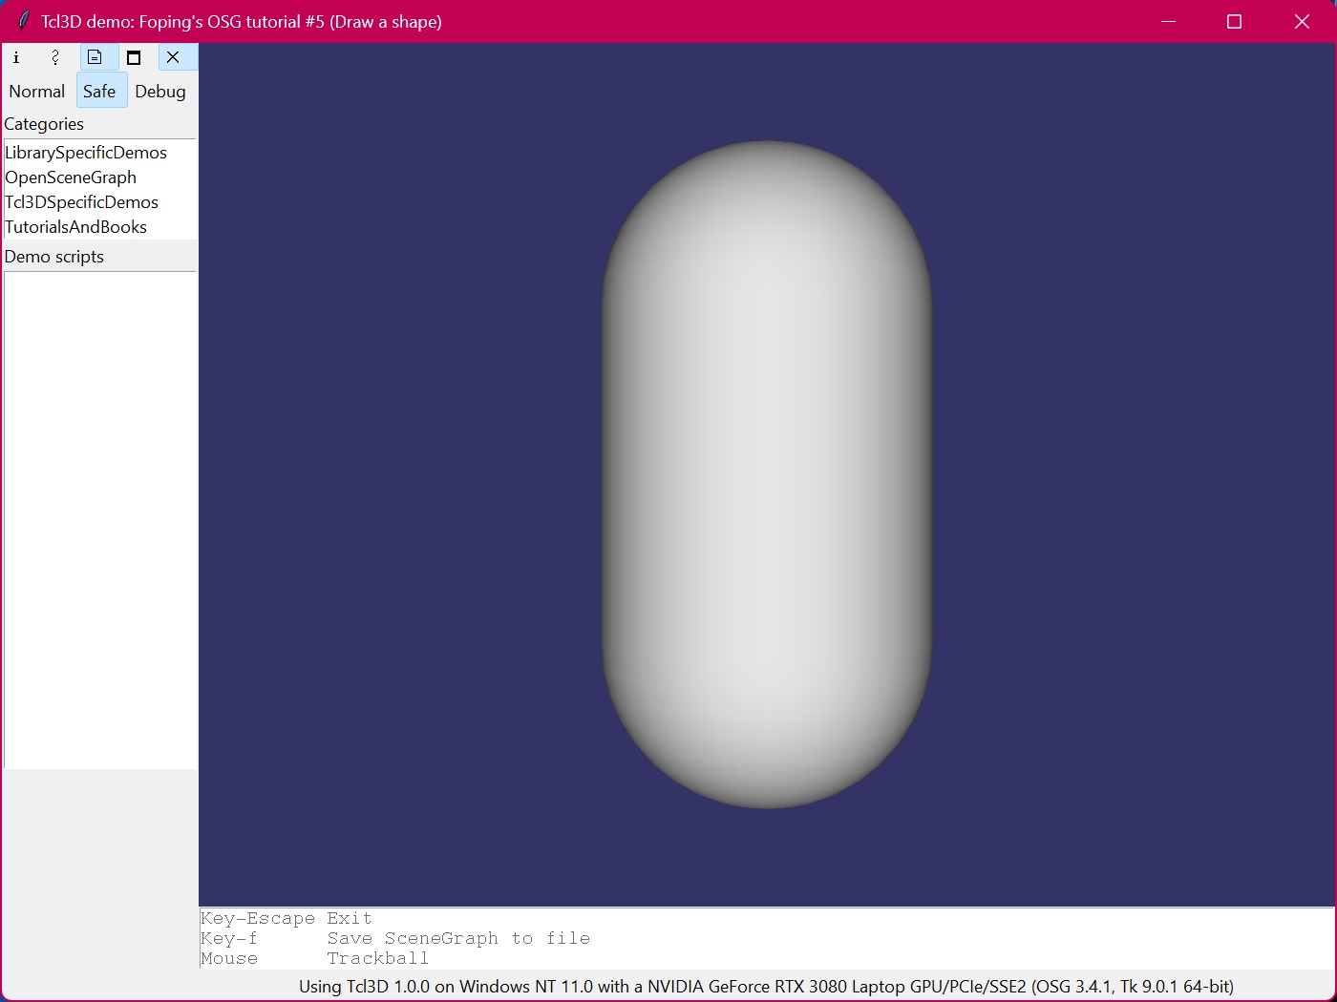Minimize the Tcl3D demo window
Image resolution: width=1337 pixels, height=1002 pixels.
coord(1168,21)
